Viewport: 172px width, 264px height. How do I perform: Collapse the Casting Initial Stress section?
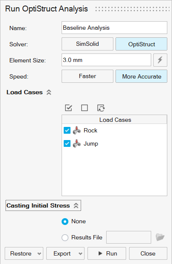[x=76, y=205]
